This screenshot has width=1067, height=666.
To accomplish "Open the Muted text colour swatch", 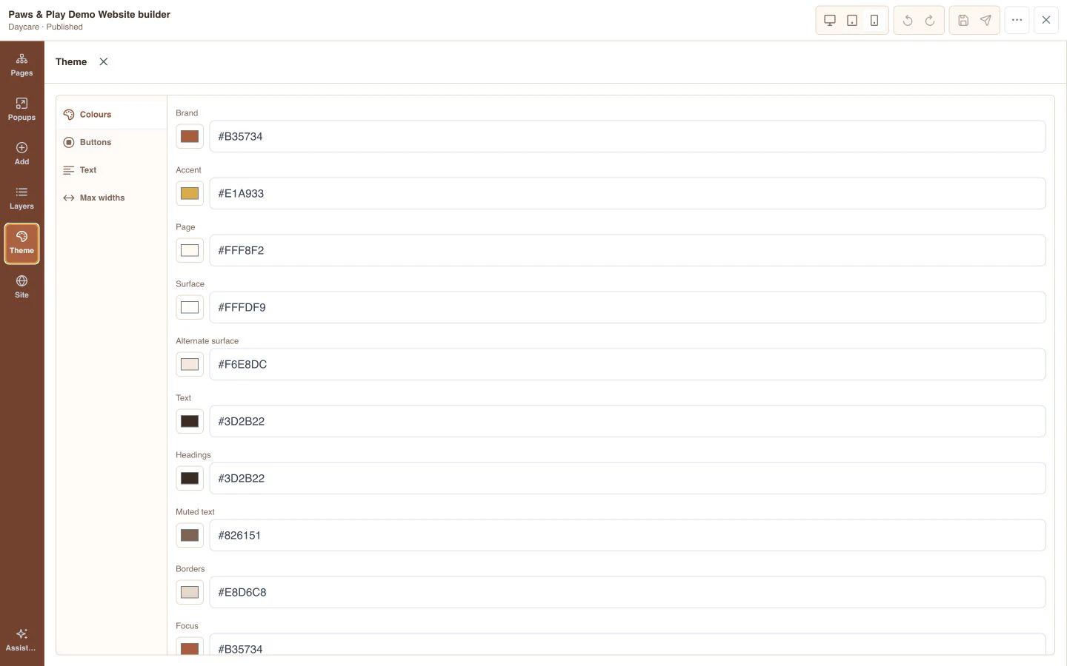I will [x=190, y=535].
